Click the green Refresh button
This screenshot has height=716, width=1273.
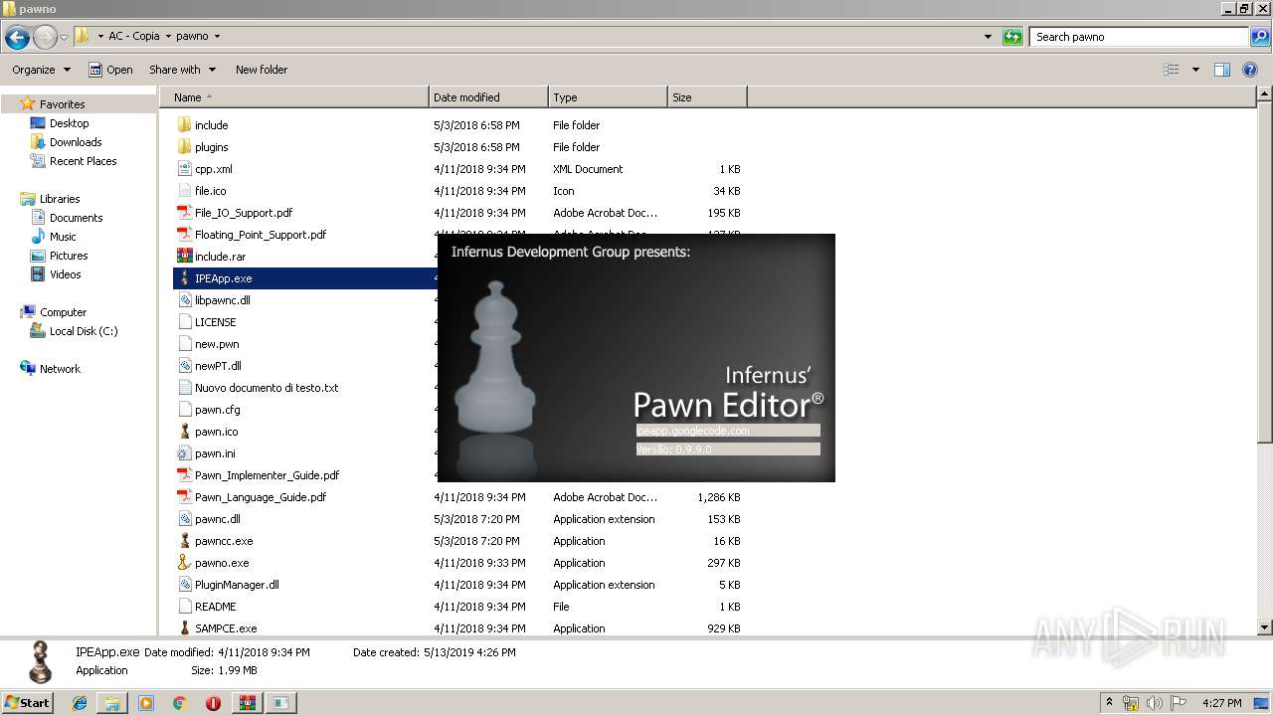pos(1012,37)
